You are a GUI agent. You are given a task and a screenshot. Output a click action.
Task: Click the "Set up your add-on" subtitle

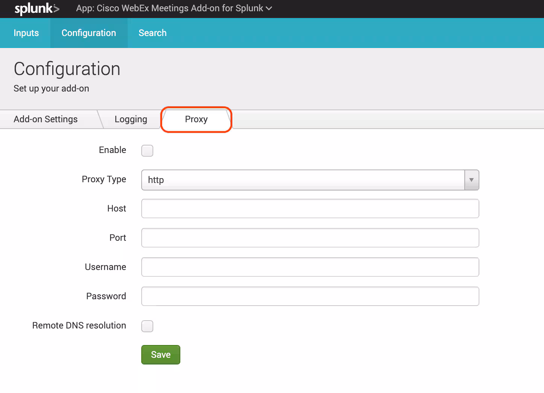click(51, 88)
